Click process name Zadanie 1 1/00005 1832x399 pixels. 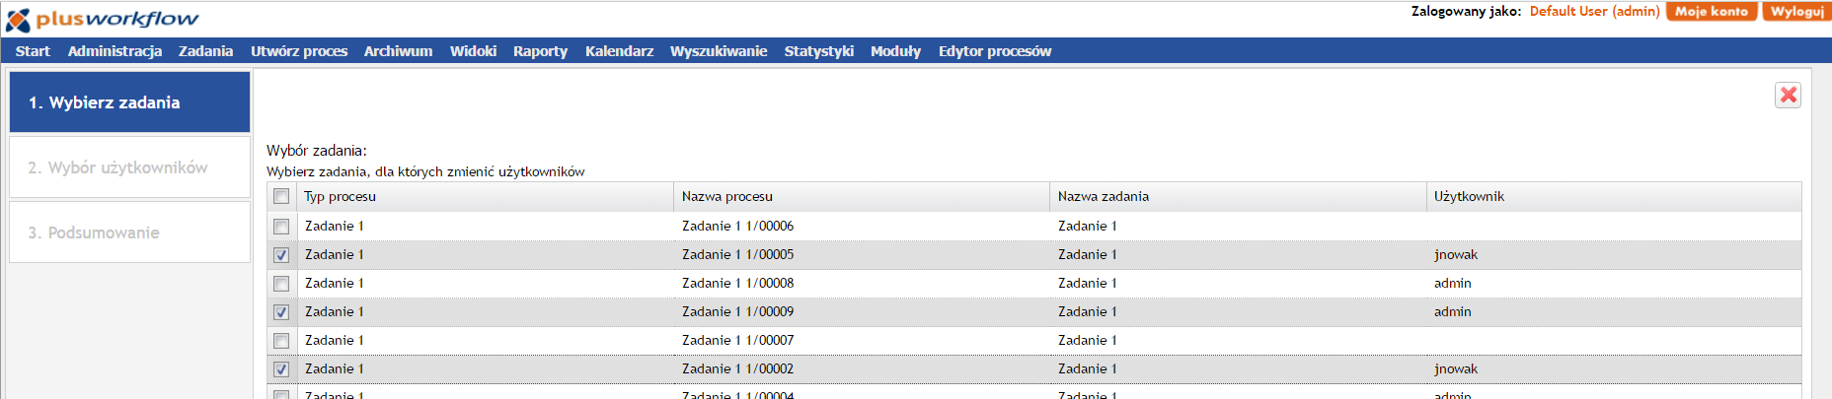coord(737,254)
